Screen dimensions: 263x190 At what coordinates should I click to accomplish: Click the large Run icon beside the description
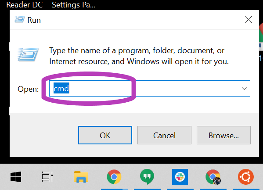click(x=28, y=54)
